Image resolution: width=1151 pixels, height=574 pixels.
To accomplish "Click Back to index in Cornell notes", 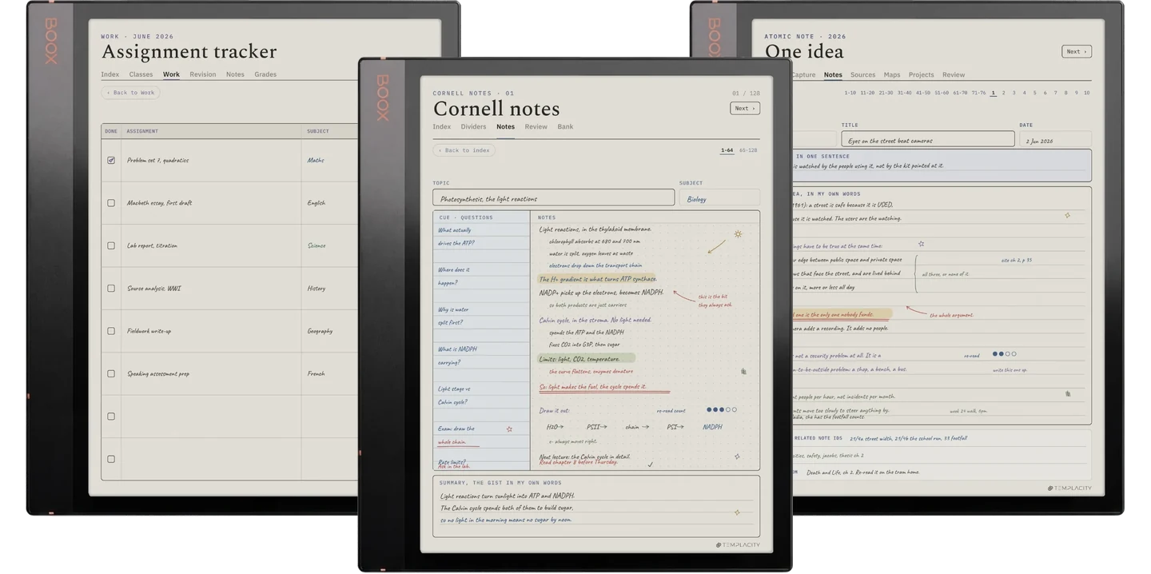I will [x=464, y=150].
